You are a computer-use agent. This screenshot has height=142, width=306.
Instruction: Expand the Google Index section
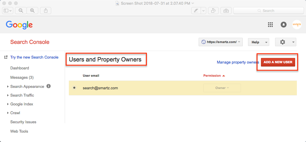(8, 104)
